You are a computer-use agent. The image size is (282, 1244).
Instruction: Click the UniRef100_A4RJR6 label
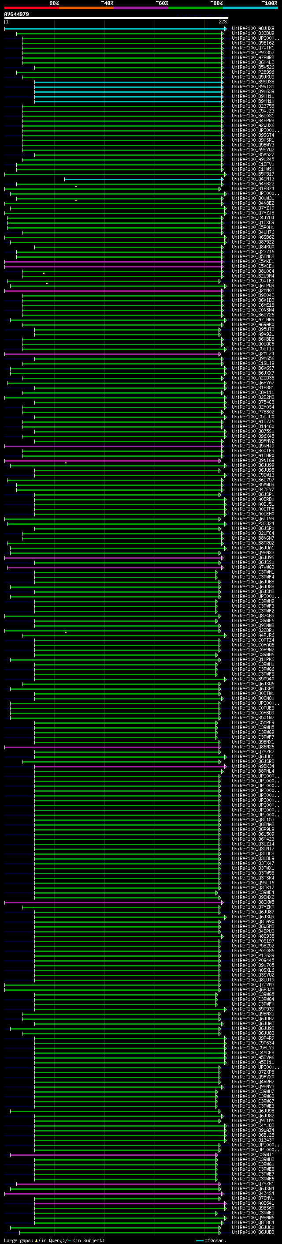(x=253, y=635)
